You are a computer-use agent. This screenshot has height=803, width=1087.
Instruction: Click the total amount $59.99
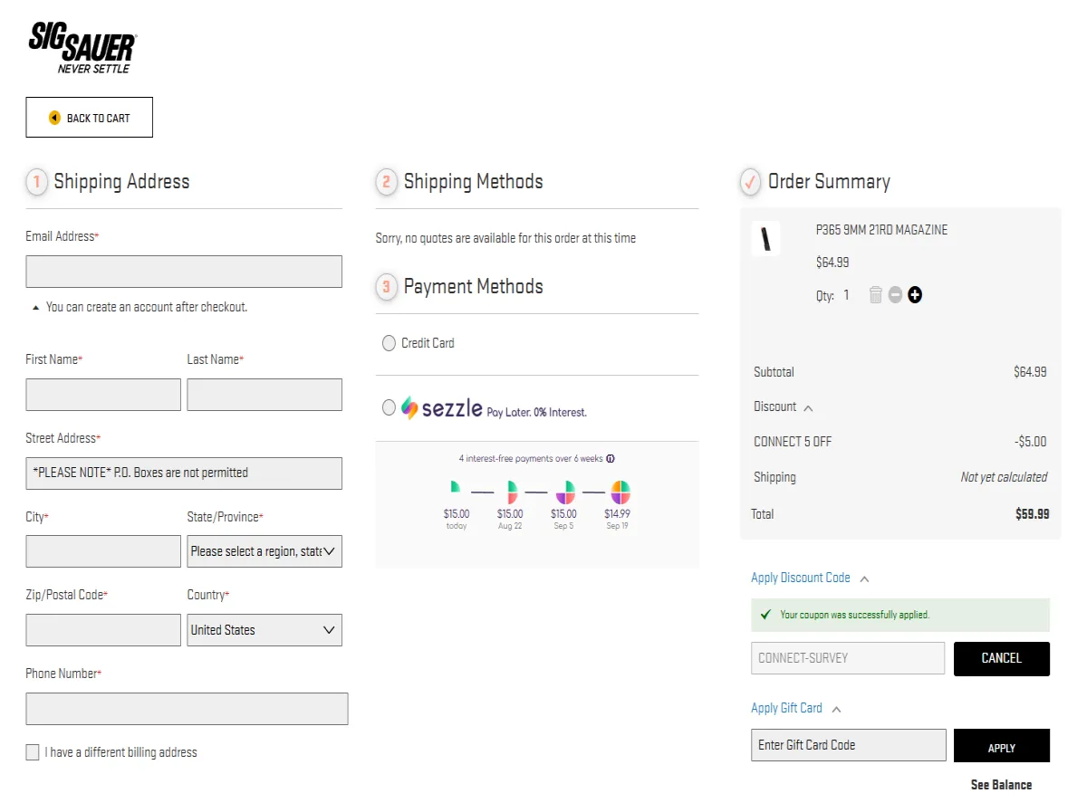tap(1033, 513)
